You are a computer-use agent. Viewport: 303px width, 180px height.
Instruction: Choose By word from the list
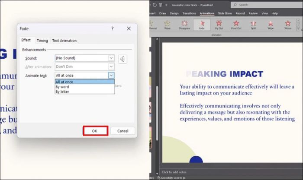click(x=85, y=87)
